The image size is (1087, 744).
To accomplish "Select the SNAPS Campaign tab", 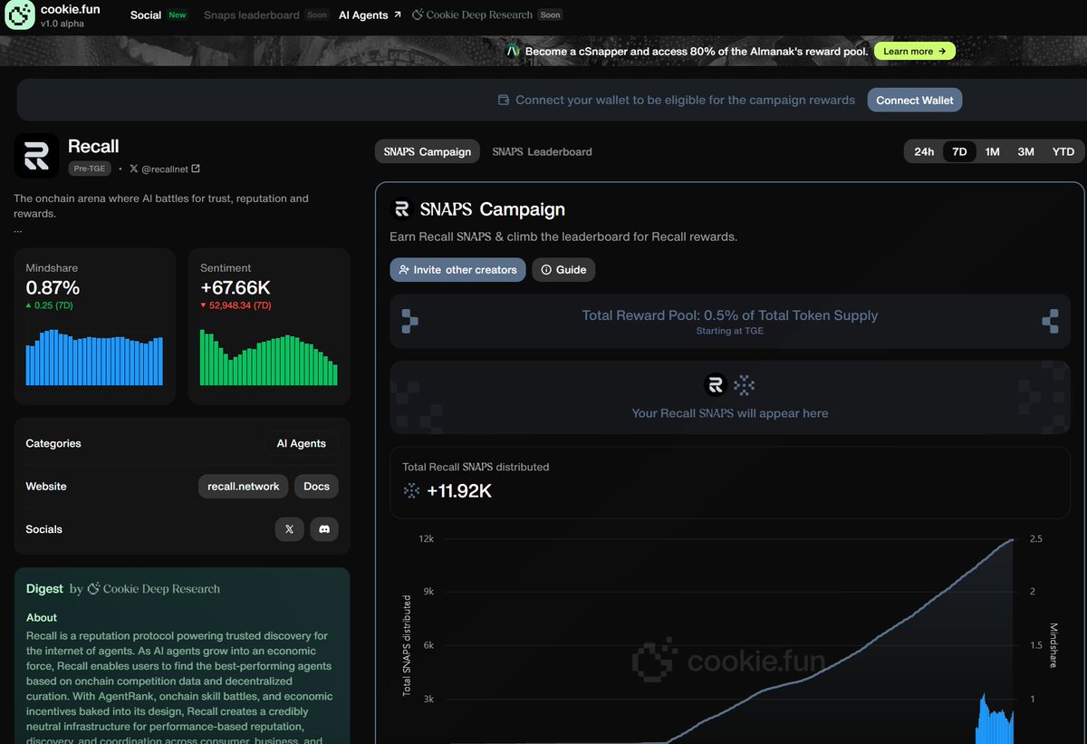I will [427, 151].
